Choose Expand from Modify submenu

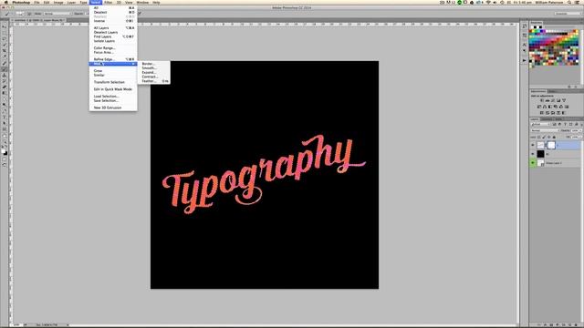[154, 73]
